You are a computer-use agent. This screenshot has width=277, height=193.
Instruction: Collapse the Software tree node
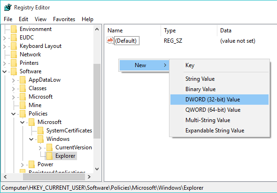[x=5, y=71]
